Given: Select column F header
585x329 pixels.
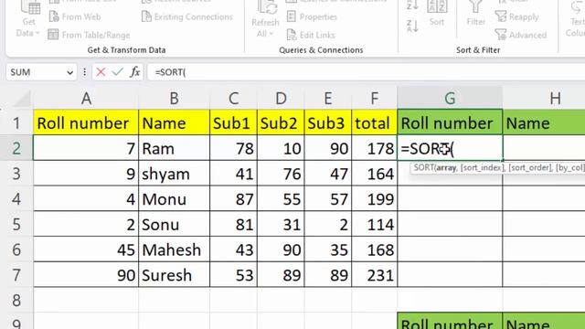Looking at the screenshot, I should [x=375, y=99].
